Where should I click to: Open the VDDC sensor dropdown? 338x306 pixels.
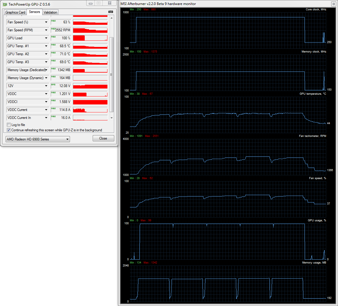pos(46,94)
